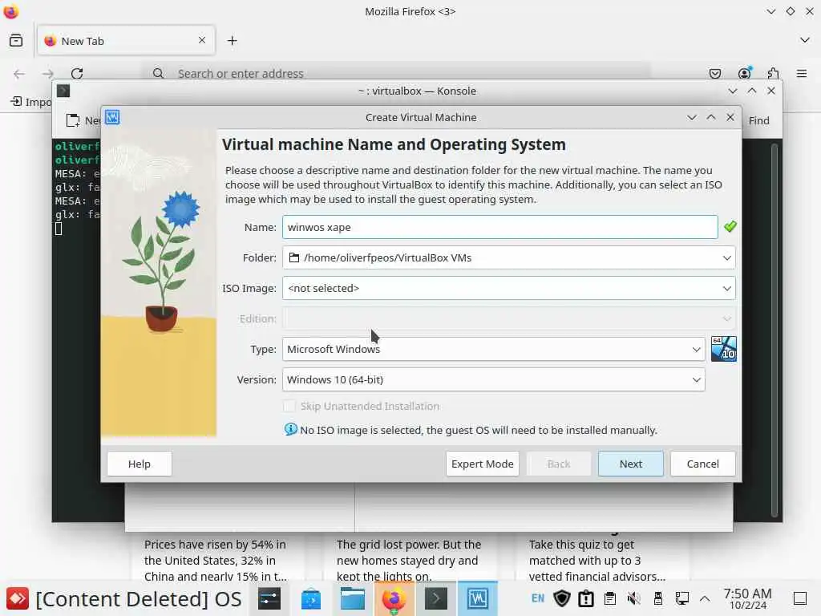Open a new Firefox tab with plus
The height and width of the screenshot is (616, 821).
233,40
